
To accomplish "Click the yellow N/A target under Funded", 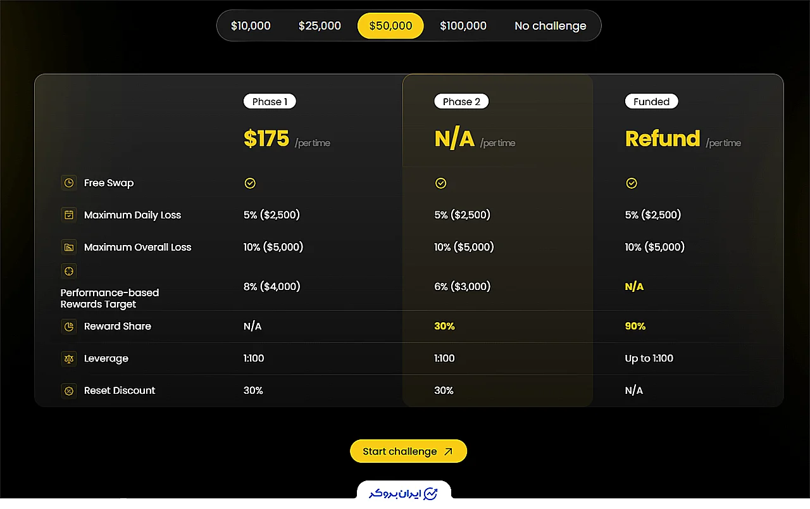I will click(x=634, y=287).
